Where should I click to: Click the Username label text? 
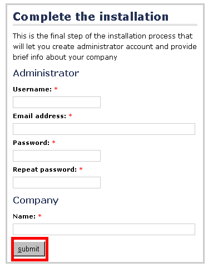[x=32, y=89]
